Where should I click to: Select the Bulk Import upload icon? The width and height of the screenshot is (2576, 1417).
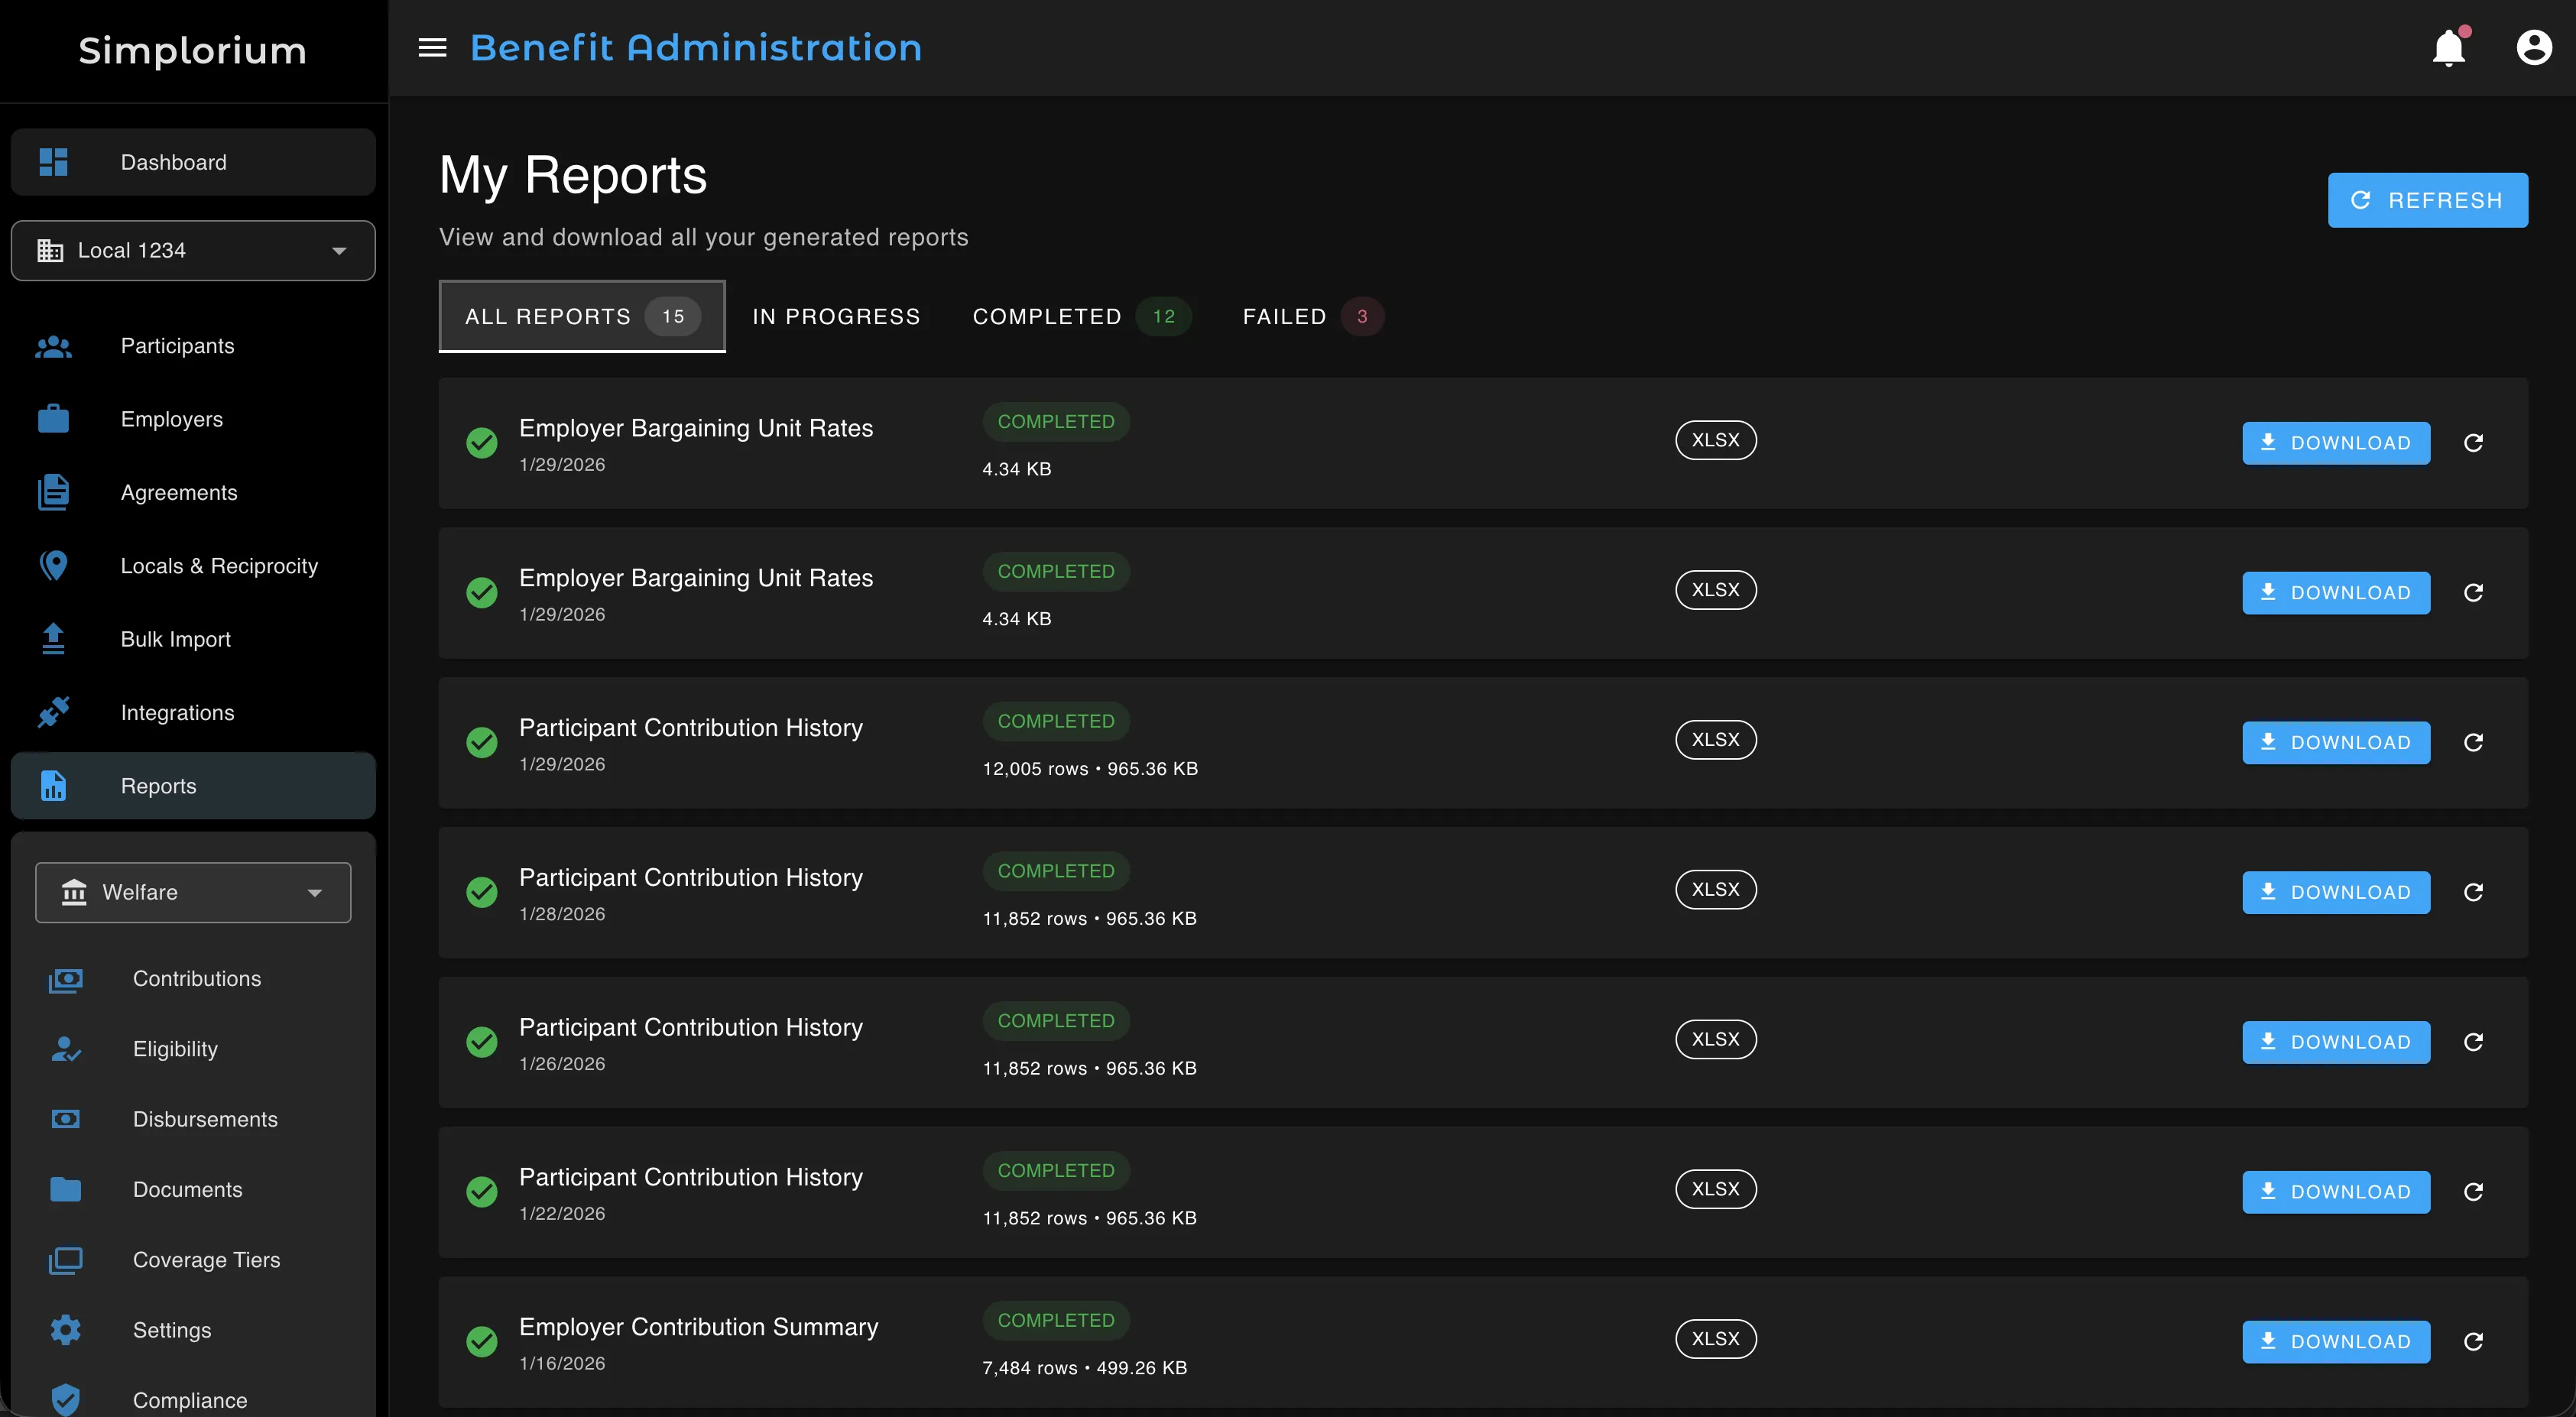[x=53, y=638]
